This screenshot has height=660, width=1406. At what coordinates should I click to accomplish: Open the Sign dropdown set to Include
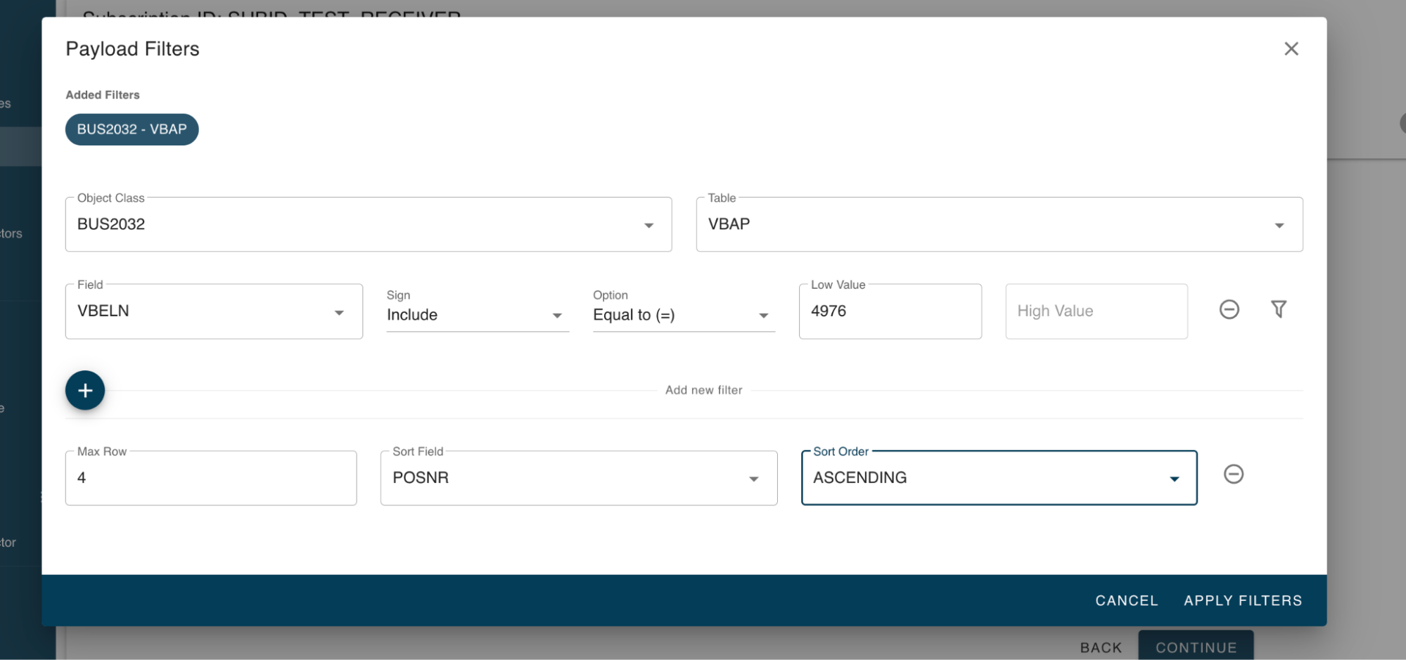click(477, 315)
